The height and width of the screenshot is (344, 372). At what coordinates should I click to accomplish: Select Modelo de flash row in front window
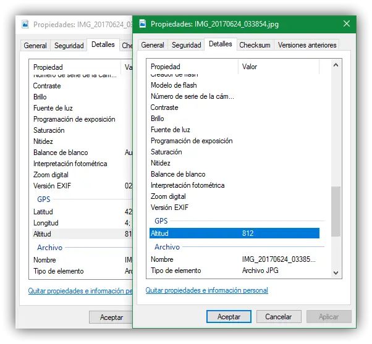pyautogui.click(x=234, y=85)
